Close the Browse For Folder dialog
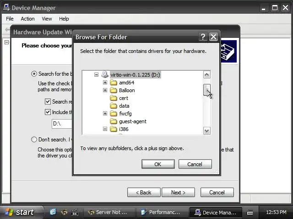 (213, 37)
